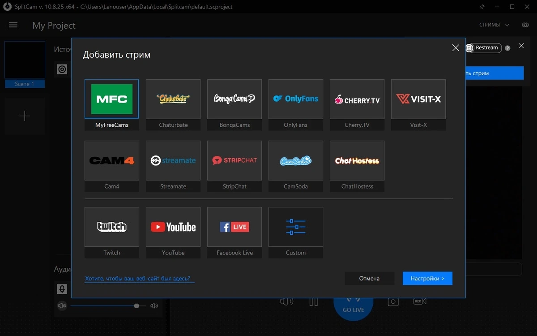This screenshot has width=537, height=336.
Task: Toggle the speaker output icon in bottom bar
Action: [286, 302]
